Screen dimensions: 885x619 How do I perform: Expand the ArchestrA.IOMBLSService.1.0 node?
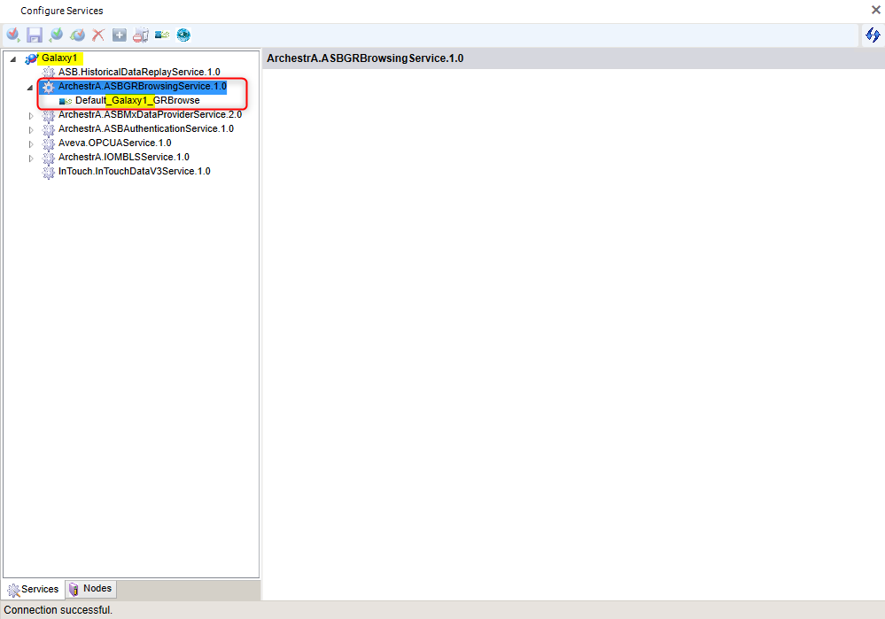[31, 158]
